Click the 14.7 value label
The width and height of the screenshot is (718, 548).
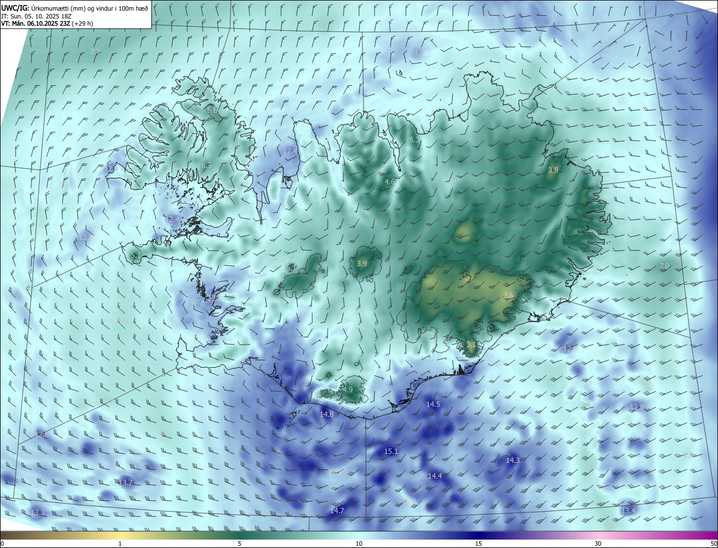[337, 510]
